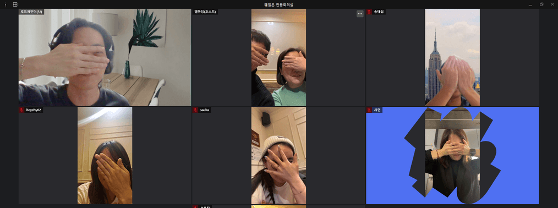
Task: Click the 송태섭 name label
Action: [x=379, y=12]
